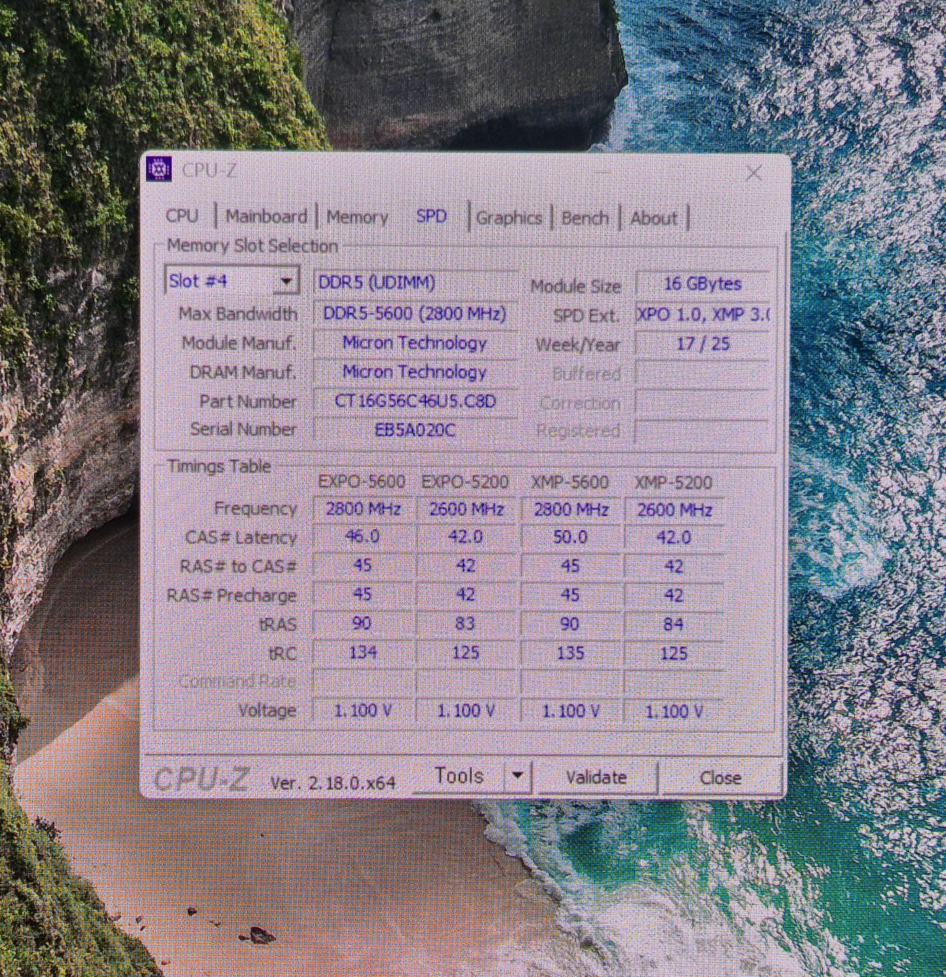Click part number CT16G56C46U5.C8D
This screenshot has width=946, height=977.
pyautogui.click(x=415, y=401)
